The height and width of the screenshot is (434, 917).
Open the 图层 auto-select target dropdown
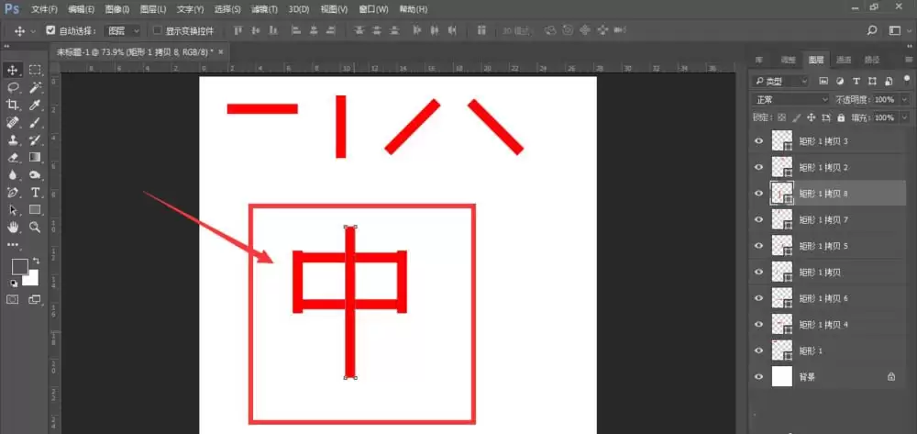click(123, 31)
